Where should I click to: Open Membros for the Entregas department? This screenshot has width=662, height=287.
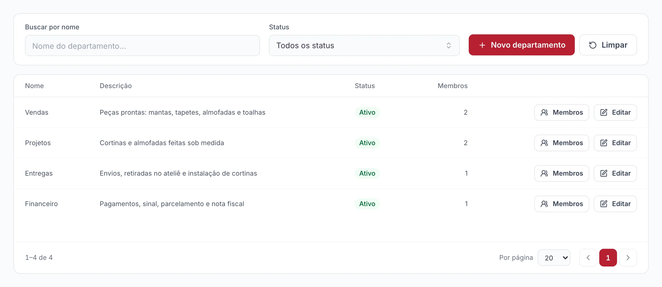tap(561, 173)
